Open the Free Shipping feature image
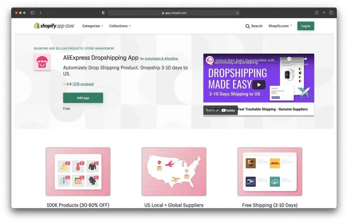Viewport: 348px width, 223px height. pos(269,172)
